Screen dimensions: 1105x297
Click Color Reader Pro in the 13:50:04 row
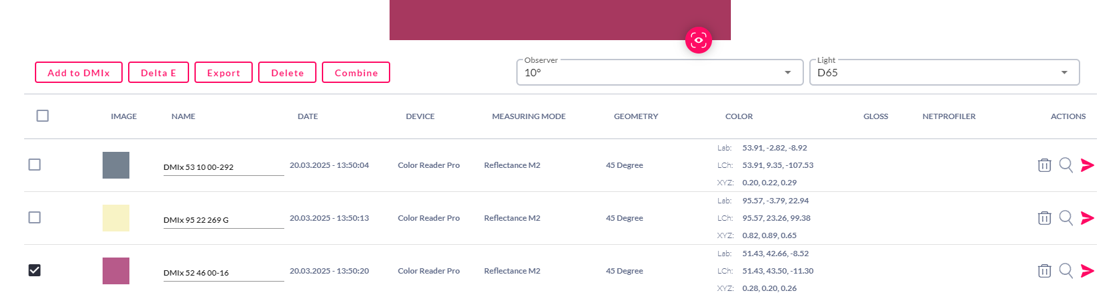click(x=428, y=165)
